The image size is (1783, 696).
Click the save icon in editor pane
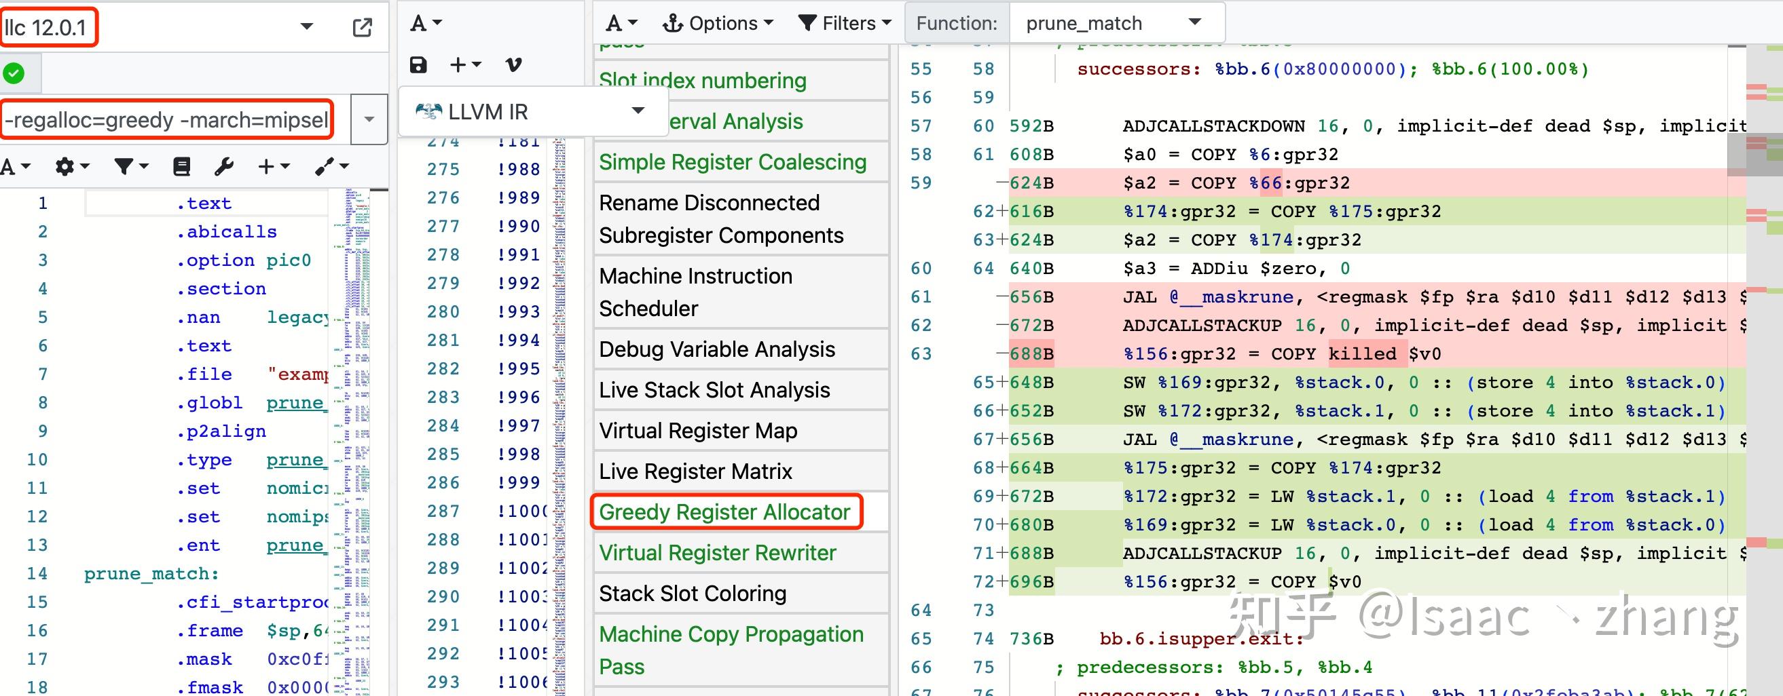click(x=418, y=65)
